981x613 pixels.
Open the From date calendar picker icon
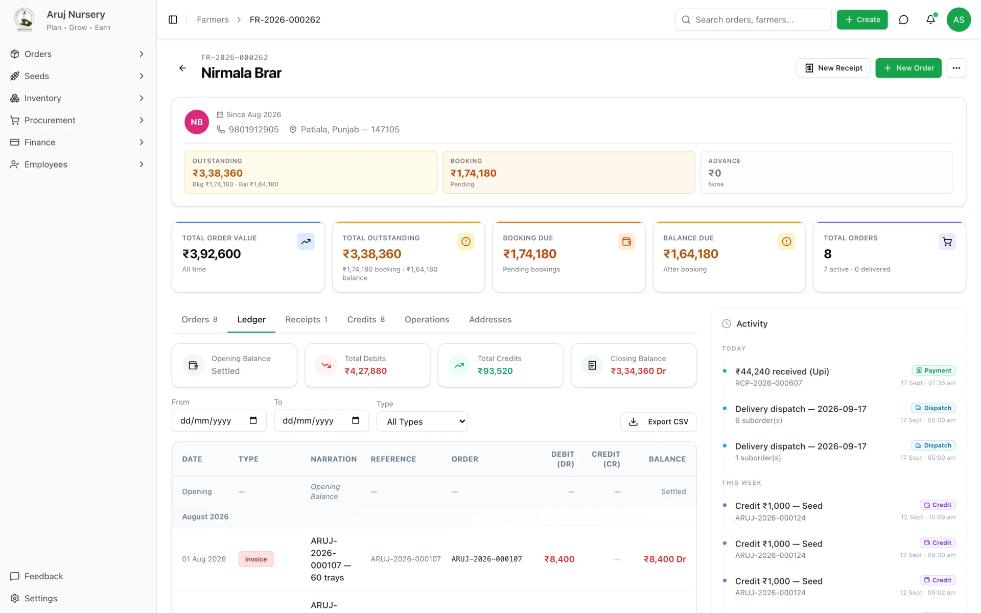[x=253, y=420]
